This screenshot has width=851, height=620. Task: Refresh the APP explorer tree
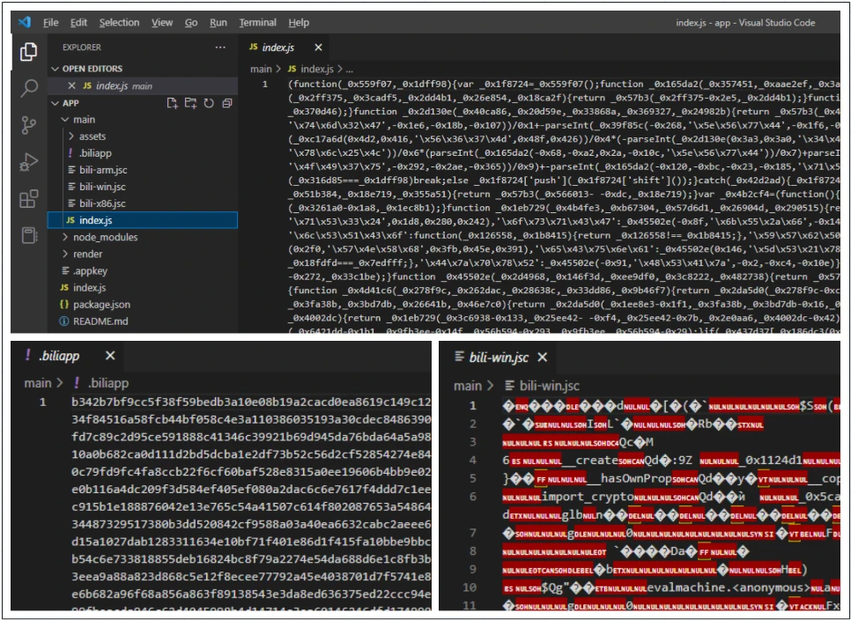click(209, 103)
